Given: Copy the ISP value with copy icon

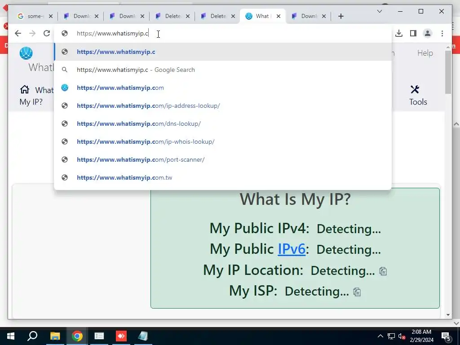Looking at the screenshot, I should 357,292.
